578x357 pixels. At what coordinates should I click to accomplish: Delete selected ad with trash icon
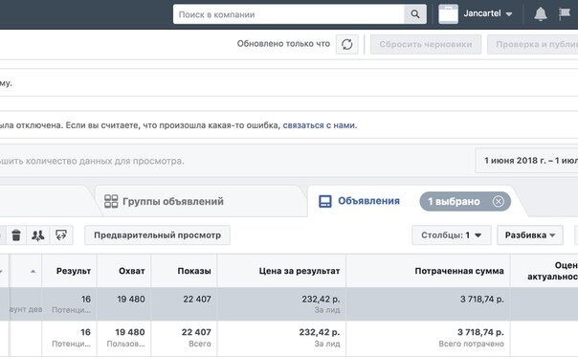click(16, 234)
